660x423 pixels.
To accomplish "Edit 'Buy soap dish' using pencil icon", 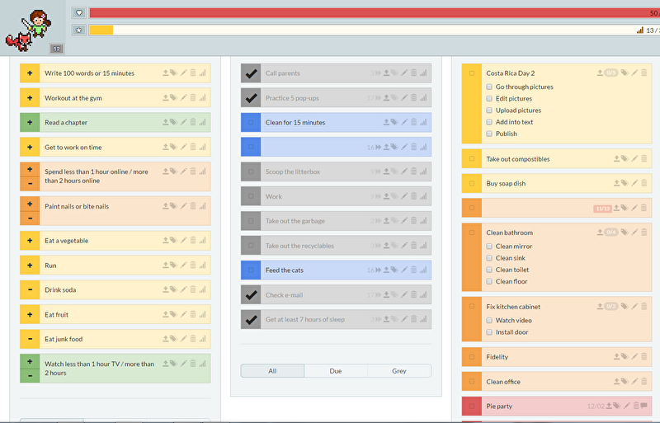I will click(x=634, y=183).
